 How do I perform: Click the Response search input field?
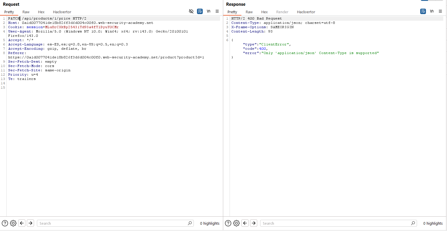tap(336, 223)
